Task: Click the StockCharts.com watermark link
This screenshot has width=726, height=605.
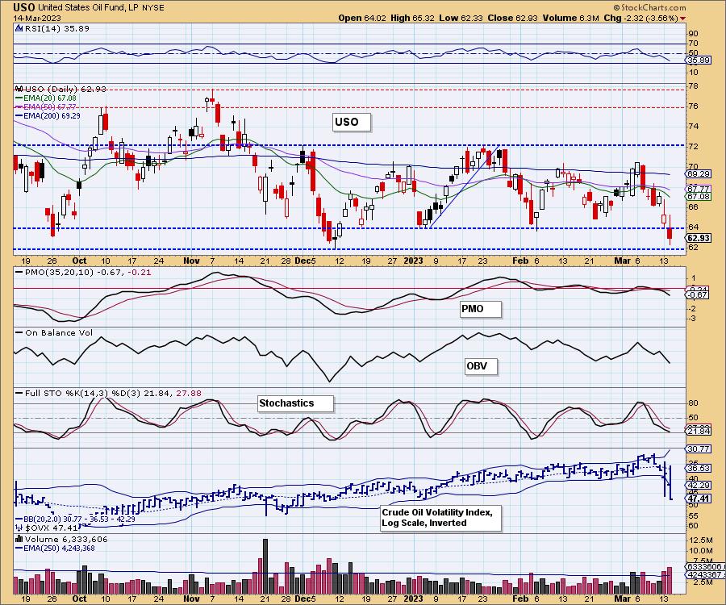Action: click(x=649, y=7)
